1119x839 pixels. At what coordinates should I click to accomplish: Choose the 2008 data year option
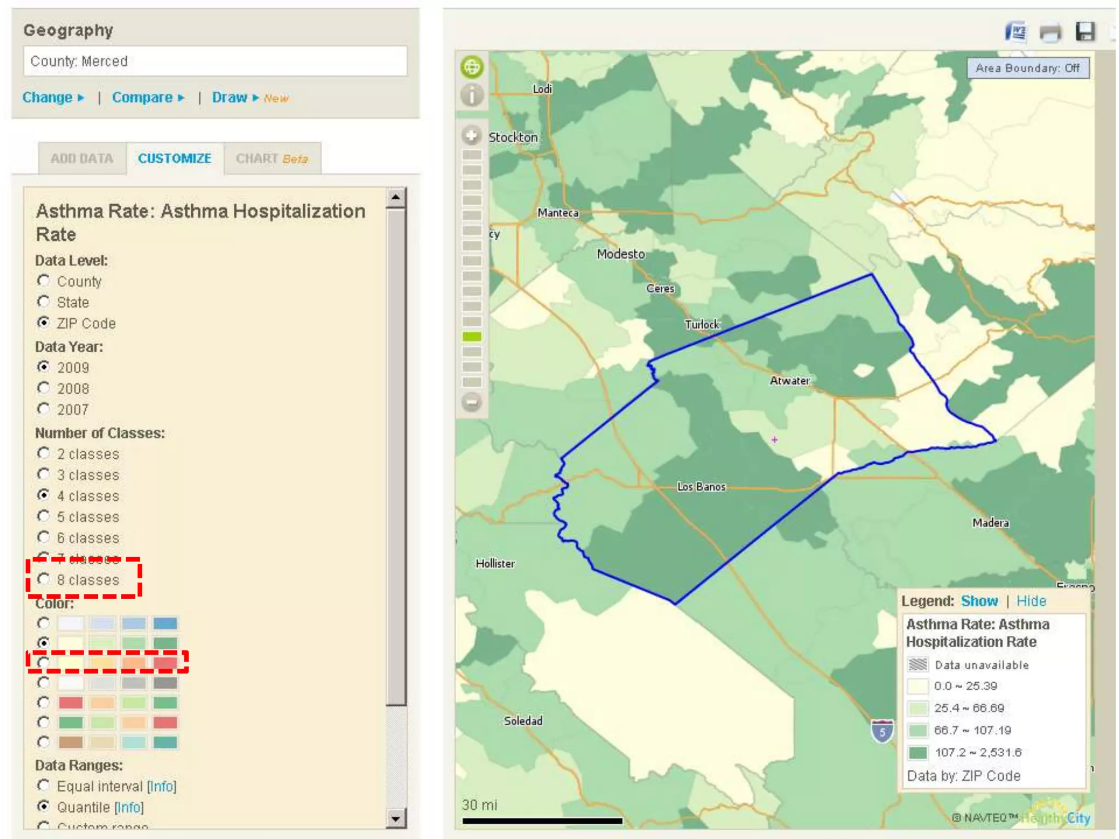(44, 388)
